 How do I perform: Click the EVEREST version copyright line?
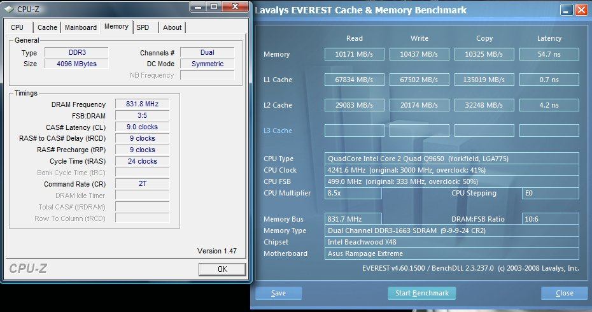click(470, 268)
